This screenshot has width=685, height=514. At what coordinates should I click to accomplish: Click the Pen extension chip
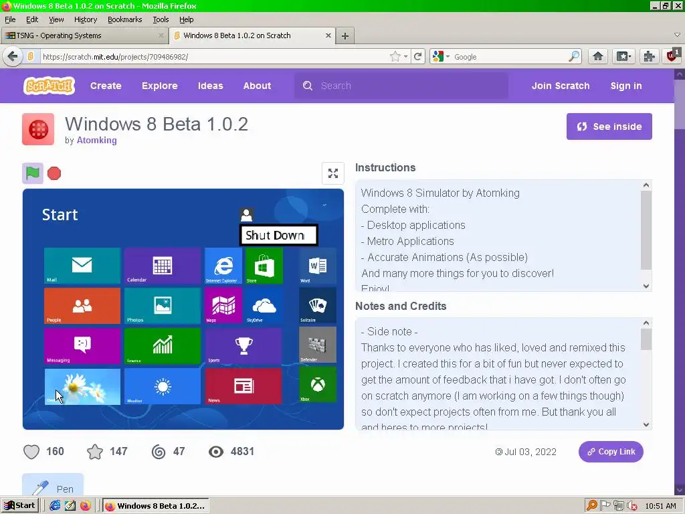[53, 486]
